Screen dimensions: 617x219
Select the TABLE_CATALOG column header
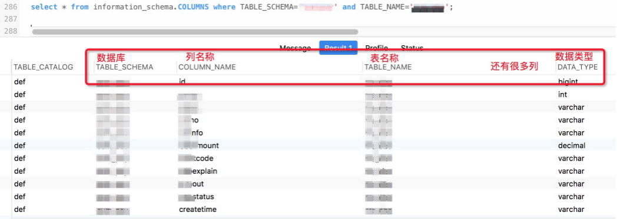[x=44, y=67]
